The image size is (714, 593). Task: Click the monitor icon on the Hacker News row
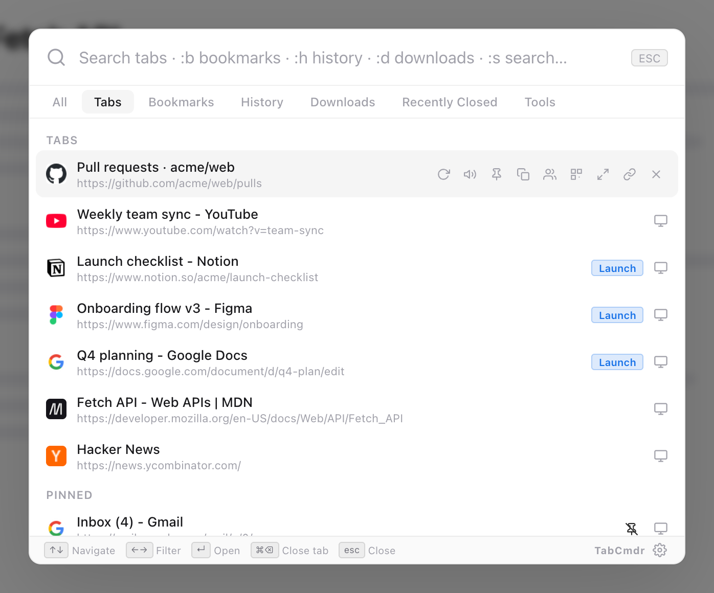(661, 456)
